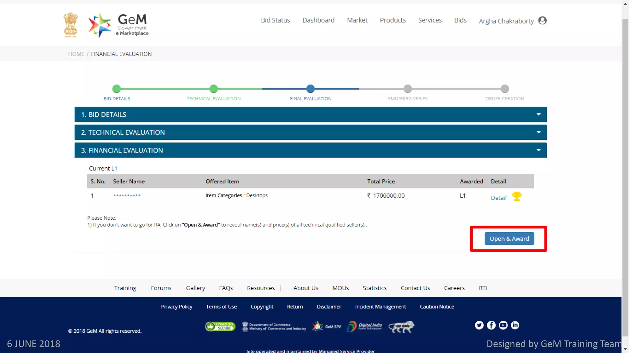Collapse the Financial Evaluation section arrow
Image resolution: width=629 pixels, height=353 pixels.
coord(538,150)
